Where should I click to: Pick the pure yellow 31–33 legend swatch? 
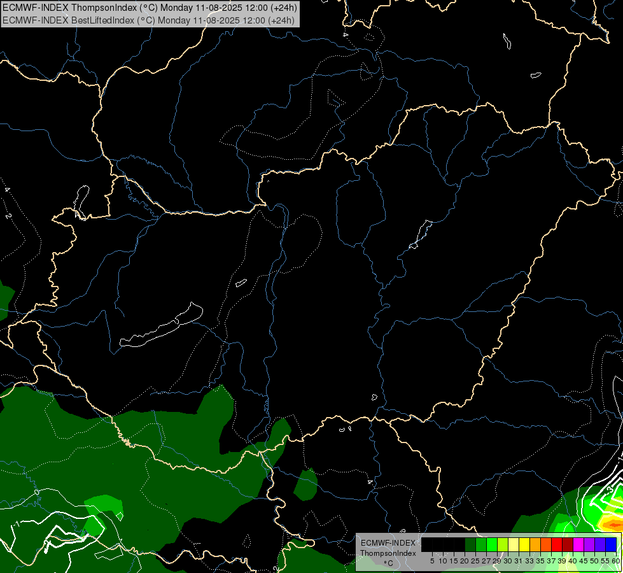(x=524, y=544)
